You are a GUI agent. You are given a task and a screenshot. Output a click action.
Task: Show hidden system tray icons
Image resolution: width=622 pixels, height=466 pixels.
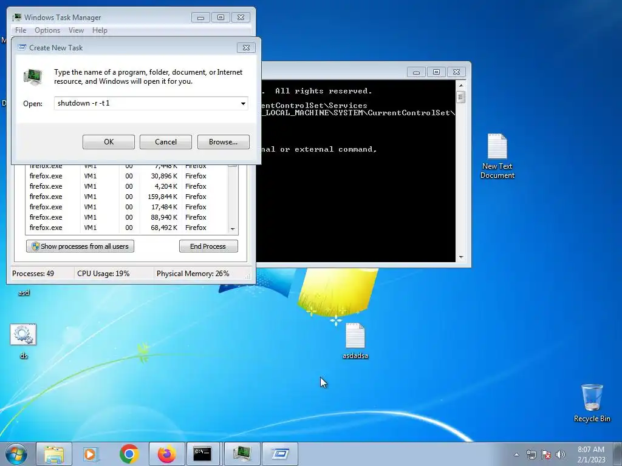click(x=516, y=454)
